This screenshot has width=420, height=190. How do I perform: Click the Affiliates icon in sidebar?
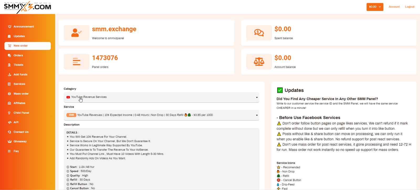point(9,103)
